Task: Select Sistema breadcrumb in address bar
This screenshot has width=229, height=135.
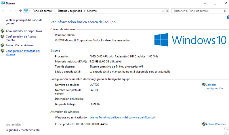Action: click(92, 11)
